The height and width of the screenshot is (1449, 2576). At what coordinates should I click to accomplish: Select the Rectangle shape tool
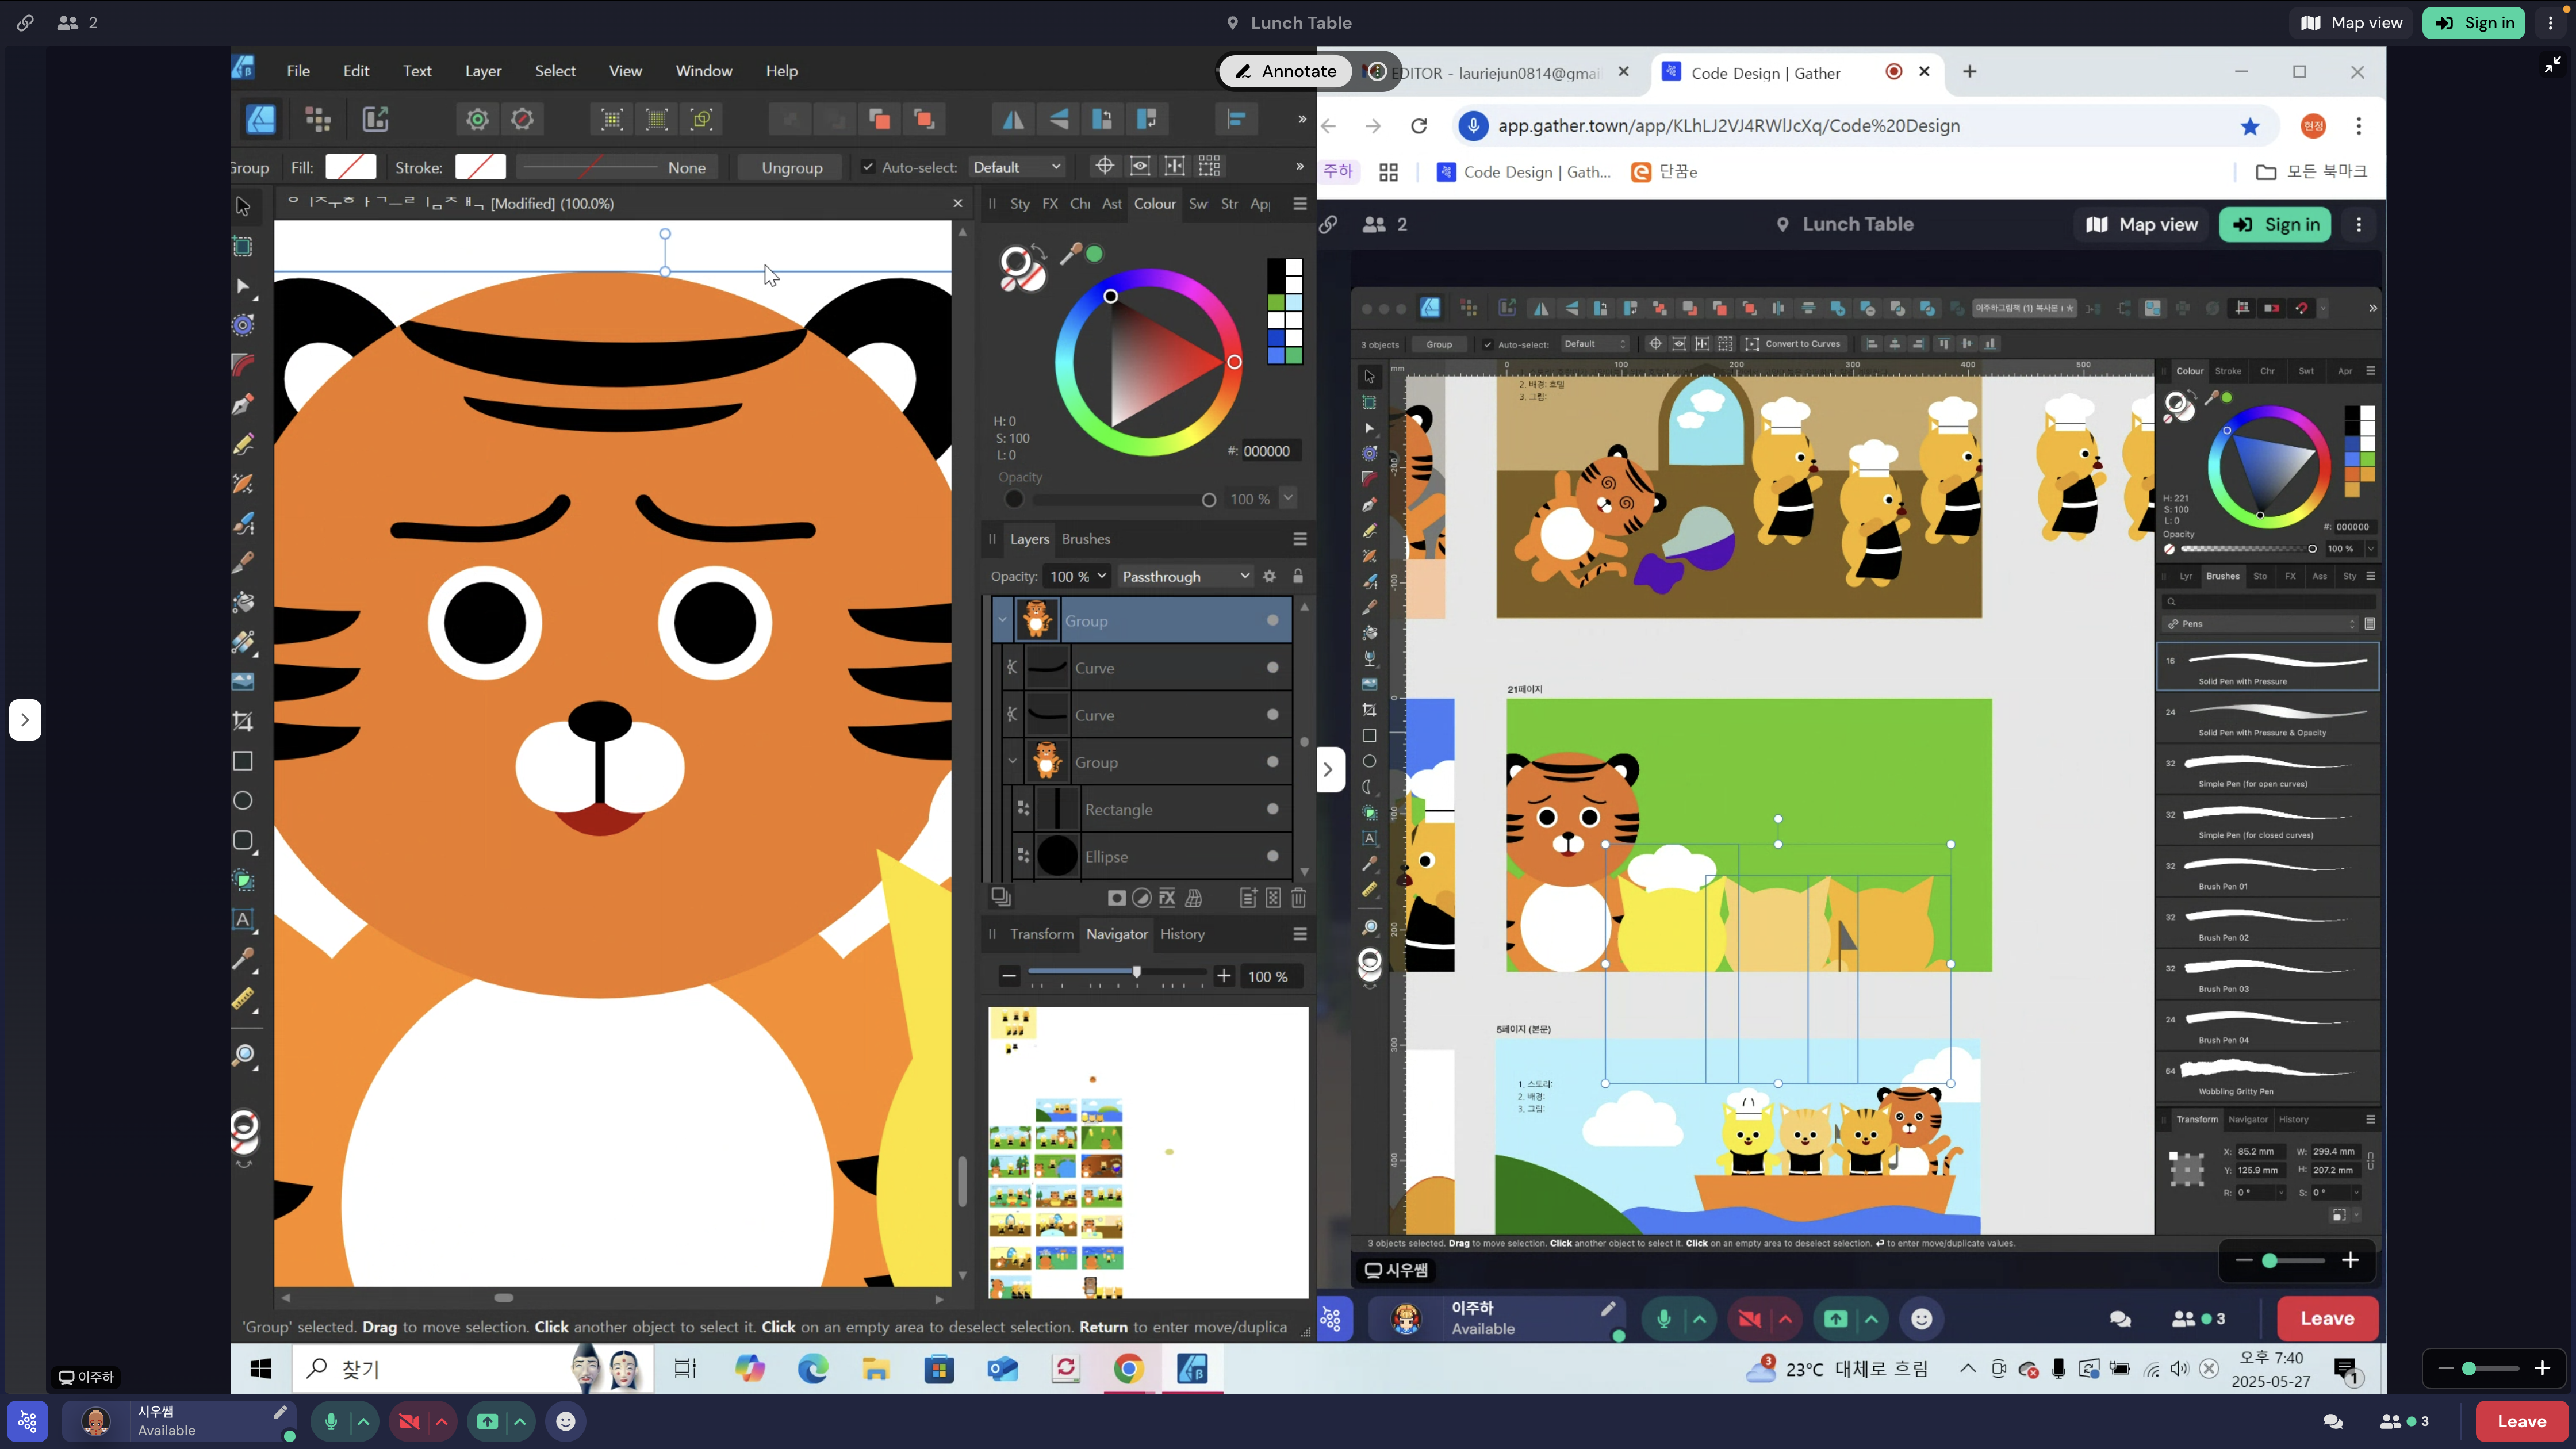pos(243,761)
